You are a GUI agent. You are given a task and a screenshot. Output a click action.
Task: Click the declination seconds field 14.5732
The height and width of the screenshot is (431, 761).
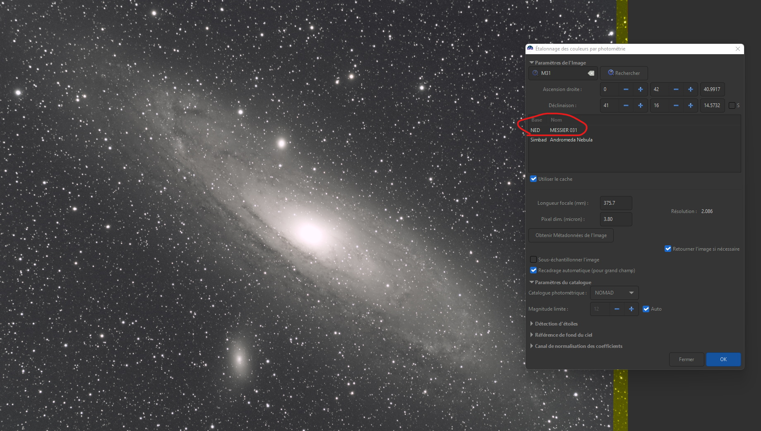tap(712, 105)
